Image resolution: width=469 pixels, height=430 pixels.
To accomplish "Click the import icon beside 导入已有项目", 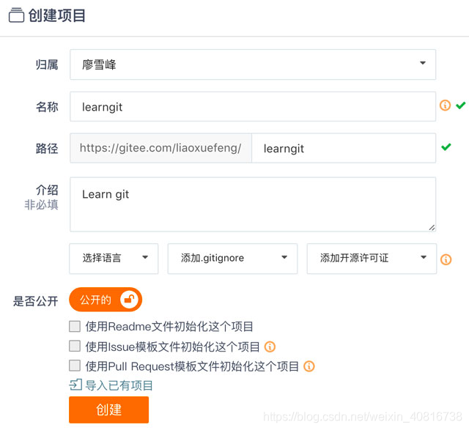I will [75, 385].
